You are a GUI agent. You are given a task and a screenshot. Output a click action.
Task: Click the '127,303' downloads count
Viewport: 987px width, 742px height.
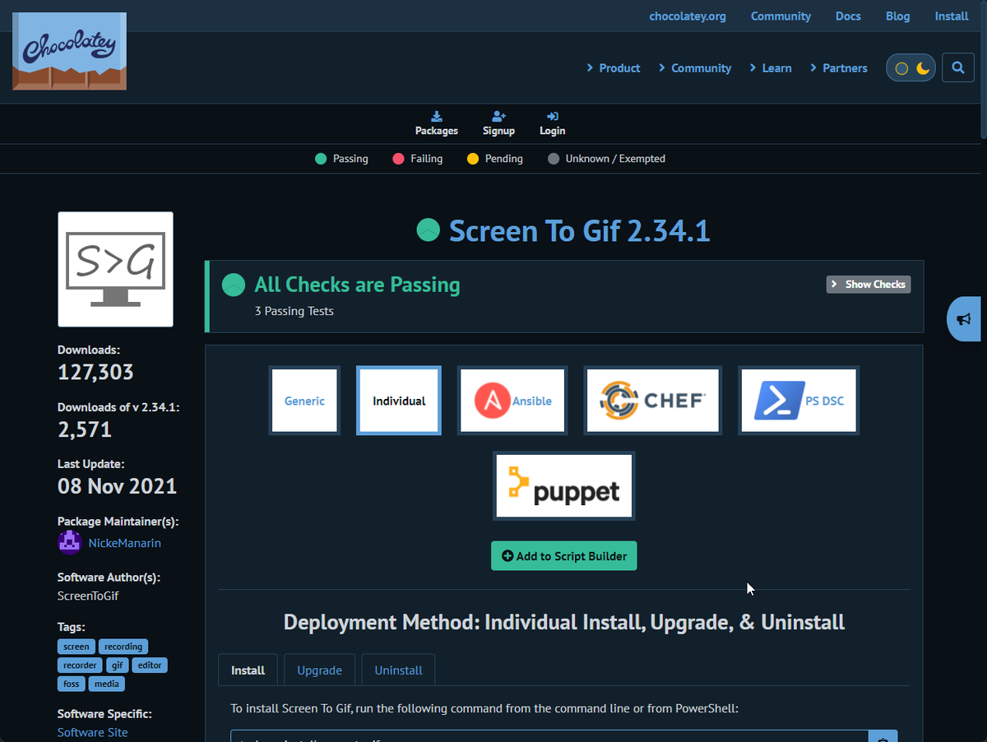pyautogui.click(x=95, y=373)
